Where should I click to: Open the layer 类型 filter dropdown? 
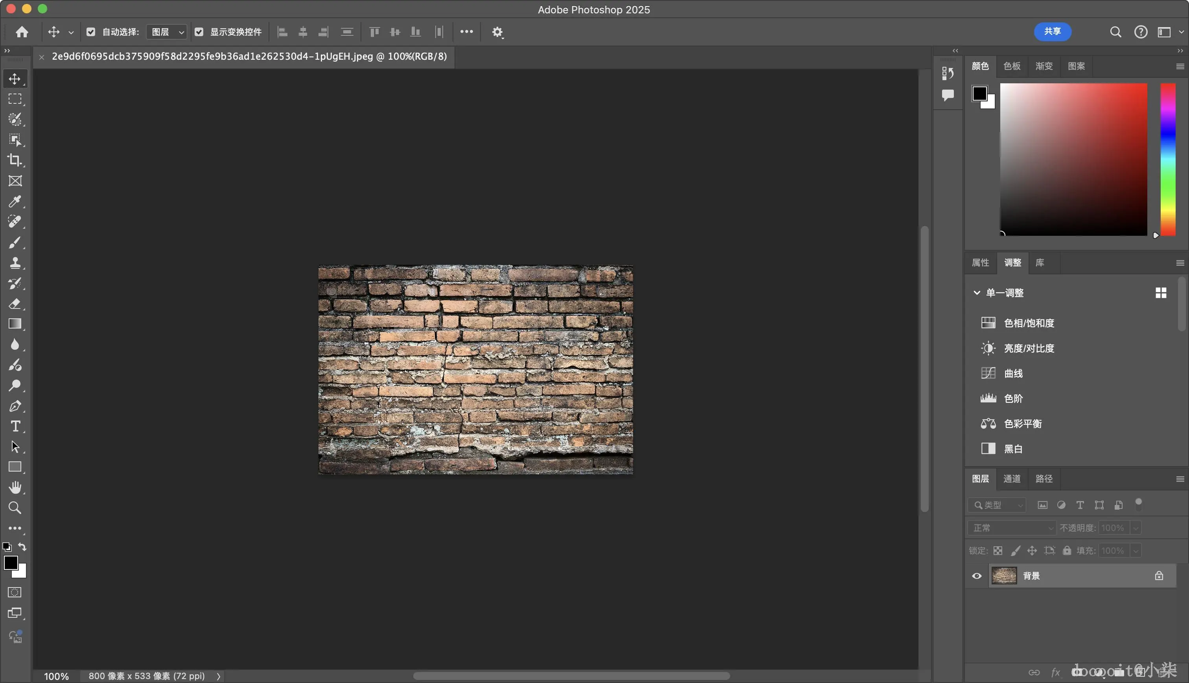point(998,505)
